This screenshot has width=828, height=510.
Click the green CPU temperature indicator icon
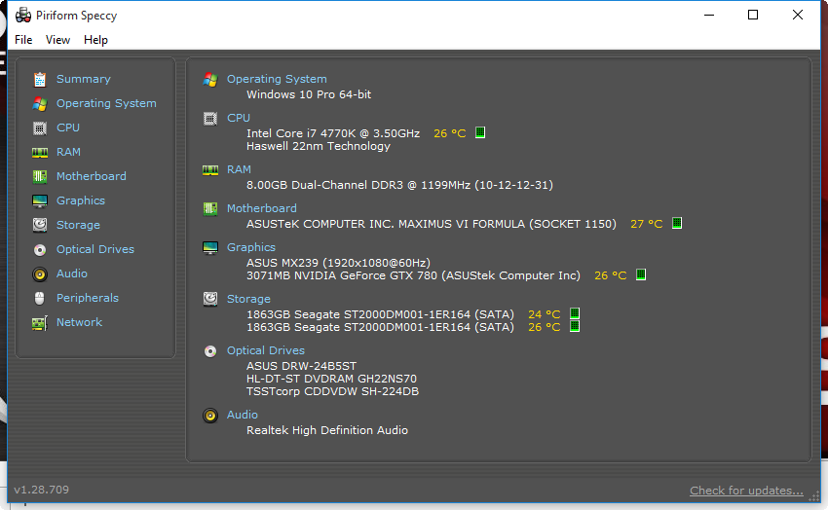tap(480, 132)
